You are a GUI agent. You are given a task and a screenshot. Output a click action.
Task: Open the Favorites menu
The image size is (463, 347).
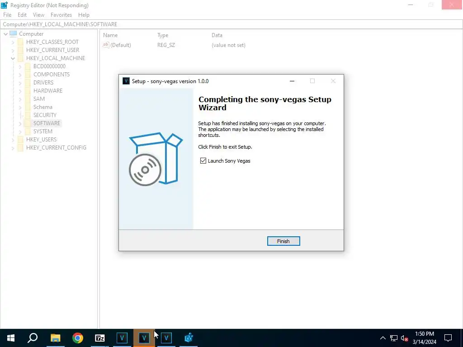coord(61,15)
